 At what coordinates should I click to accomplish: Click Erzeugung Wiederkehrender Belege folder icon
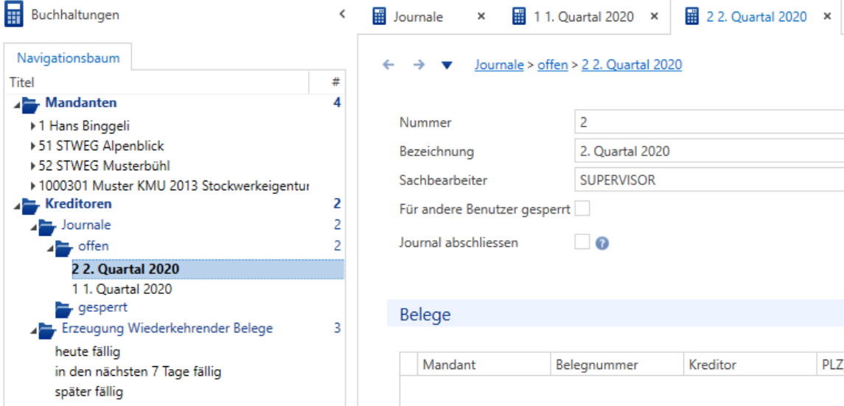[48, 329]
